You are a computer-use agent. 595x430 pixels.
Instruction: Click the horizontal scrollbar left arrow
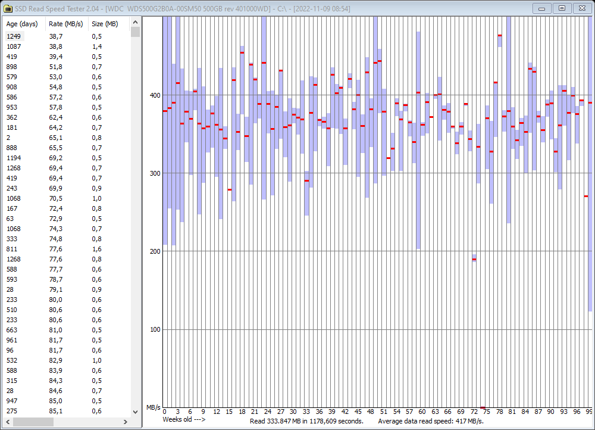pos(8,422)
